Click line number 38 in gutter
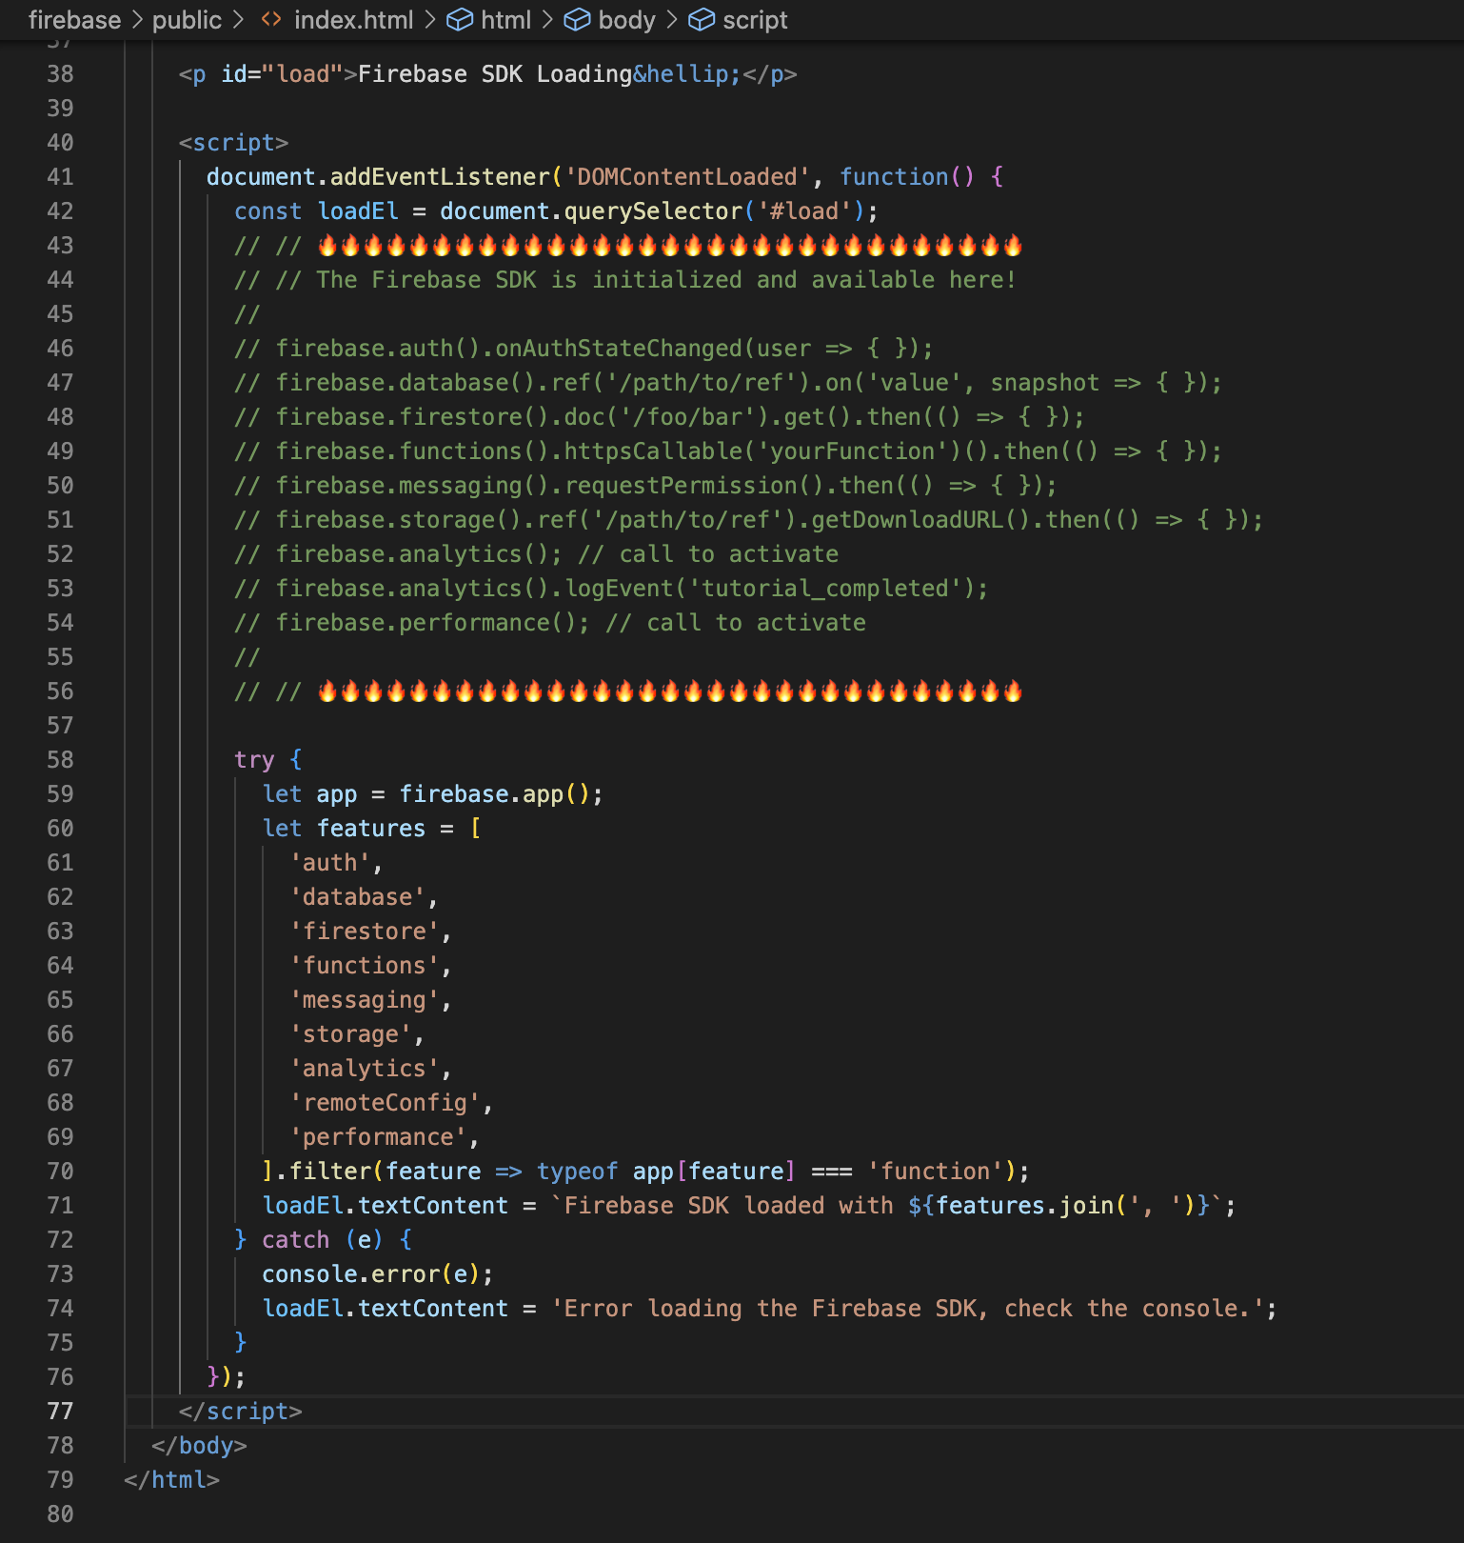Image resolution: width=1464 pixels, height=1543 pixels. tap(60, 74)
